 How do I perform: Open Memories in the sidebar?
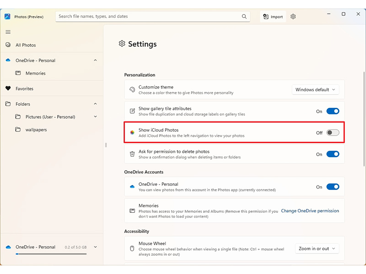(x=52, y=73)
